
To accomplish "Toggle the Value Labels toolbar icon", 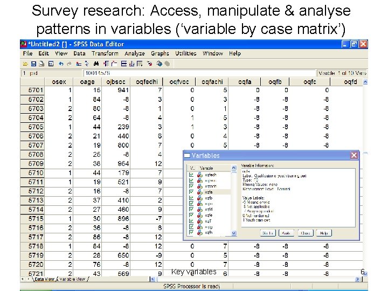I will [150, 64].
